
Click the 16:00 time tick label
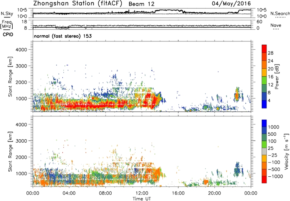click(178, 193)
